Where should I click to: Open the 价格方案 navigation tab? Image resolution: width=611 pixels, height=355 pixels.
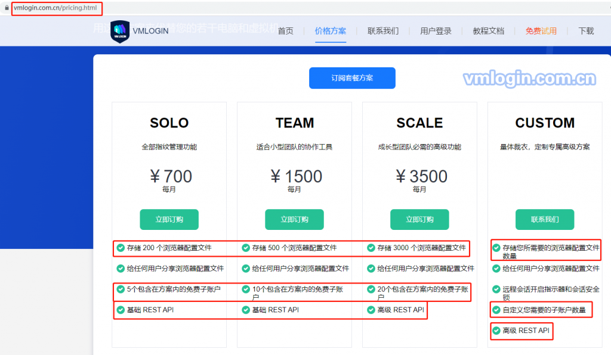pyautogui.click(x=331, y=31)
